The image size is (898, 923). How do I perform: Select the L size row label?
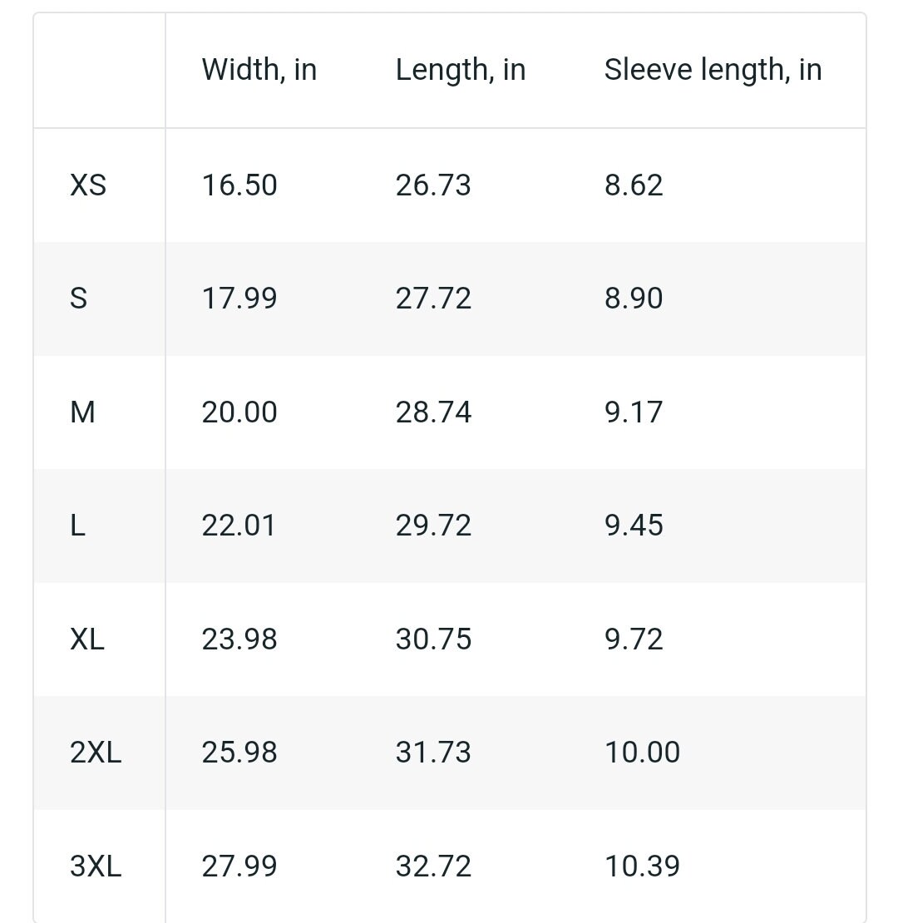(77, 525)
